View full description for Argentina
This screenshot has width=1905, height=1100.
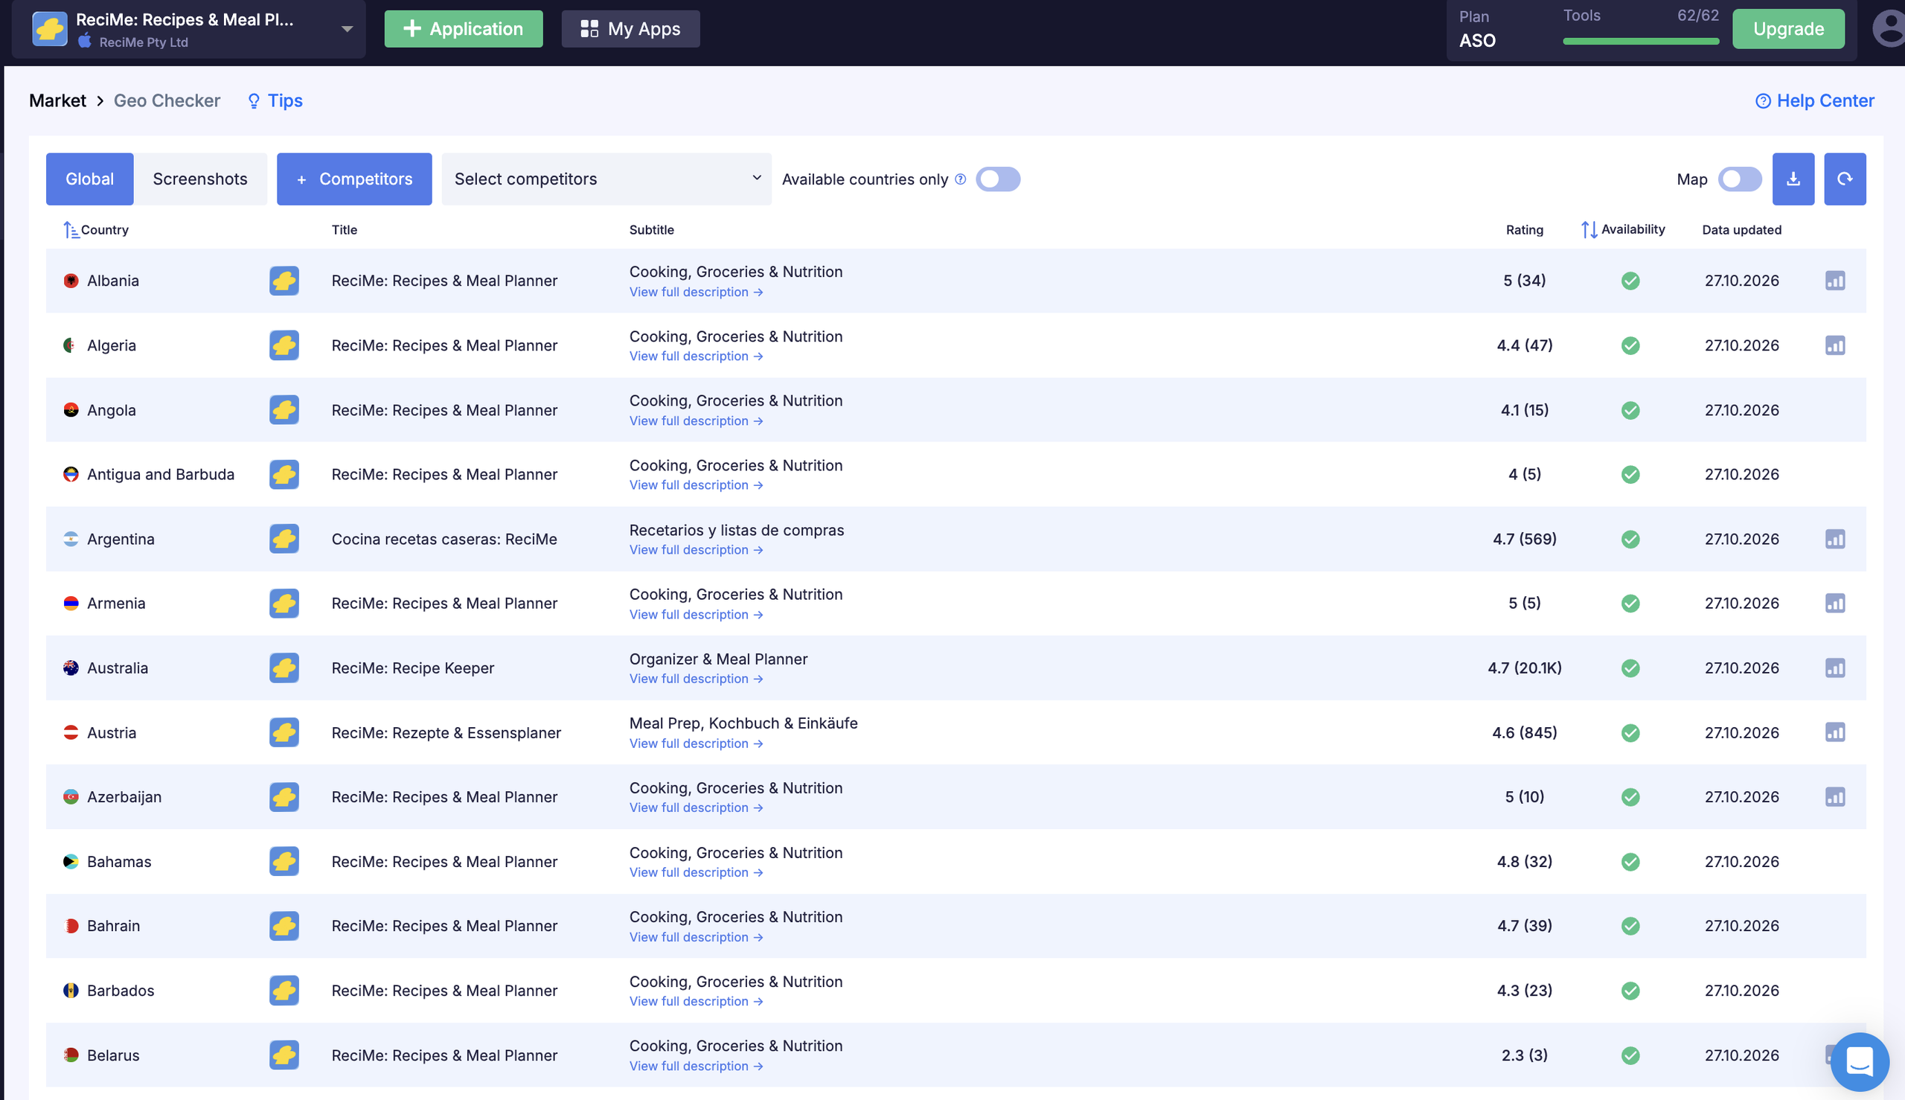point(696,550)
